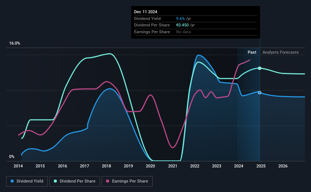Viewport: 311px width, 192px height.
Task: Click the 9.6% dividend yield value
Action: [180, 19]
